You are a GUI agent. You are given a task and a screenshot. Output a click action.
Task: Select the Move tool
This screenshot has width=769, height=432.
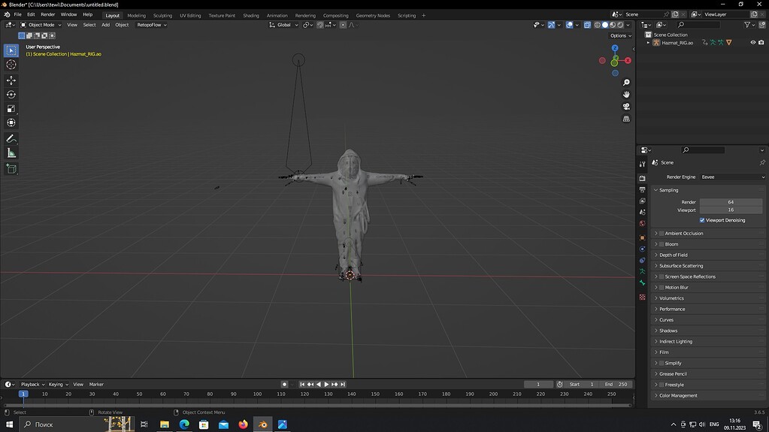[11, 80]
